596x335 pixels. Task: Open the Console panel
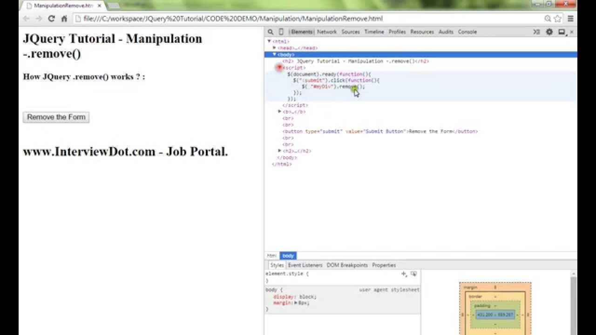(x=467, y=32)
